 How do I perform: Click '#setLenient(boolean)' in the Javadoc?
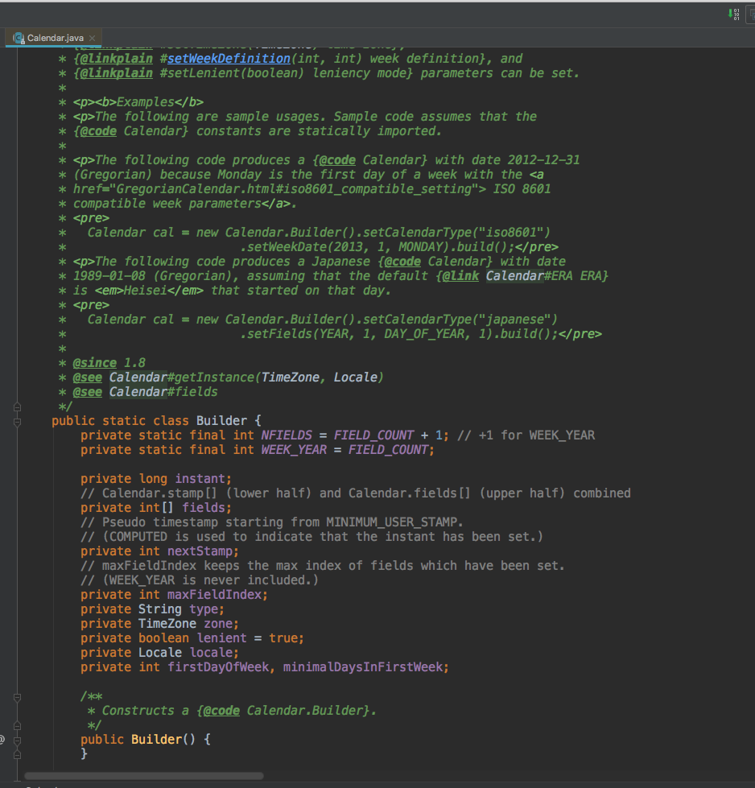(233, 73)
